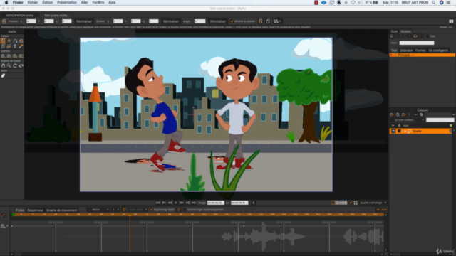Toggle the 'Keyframing relatif' checkbox
The image size is (456, 256).
click(x=152, y=210)
